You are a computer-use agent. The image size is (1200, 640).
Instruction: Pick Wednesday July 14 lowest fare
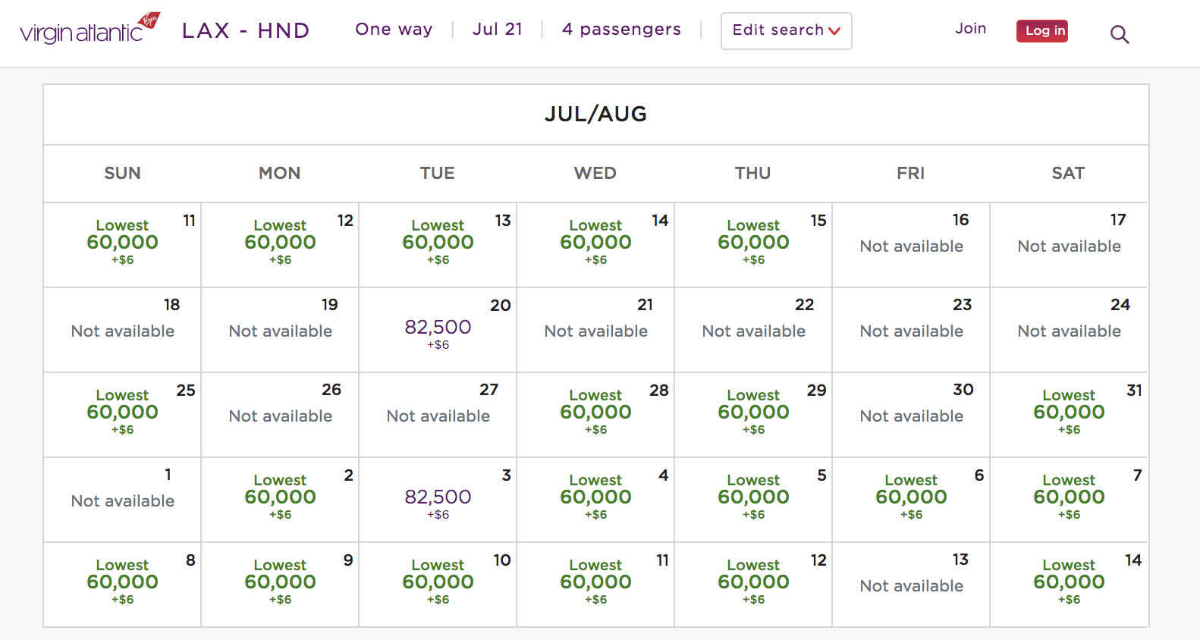(595, 243)
